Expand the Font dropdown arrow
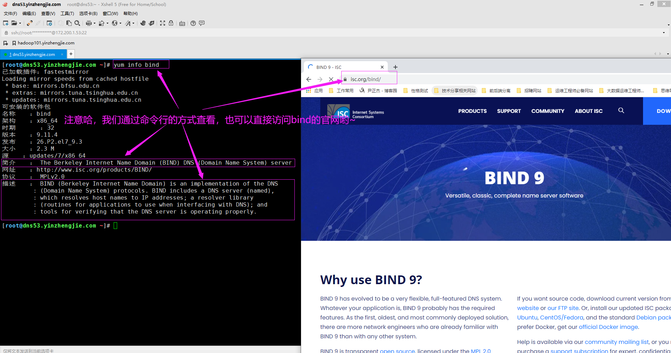 pos(133,23)
